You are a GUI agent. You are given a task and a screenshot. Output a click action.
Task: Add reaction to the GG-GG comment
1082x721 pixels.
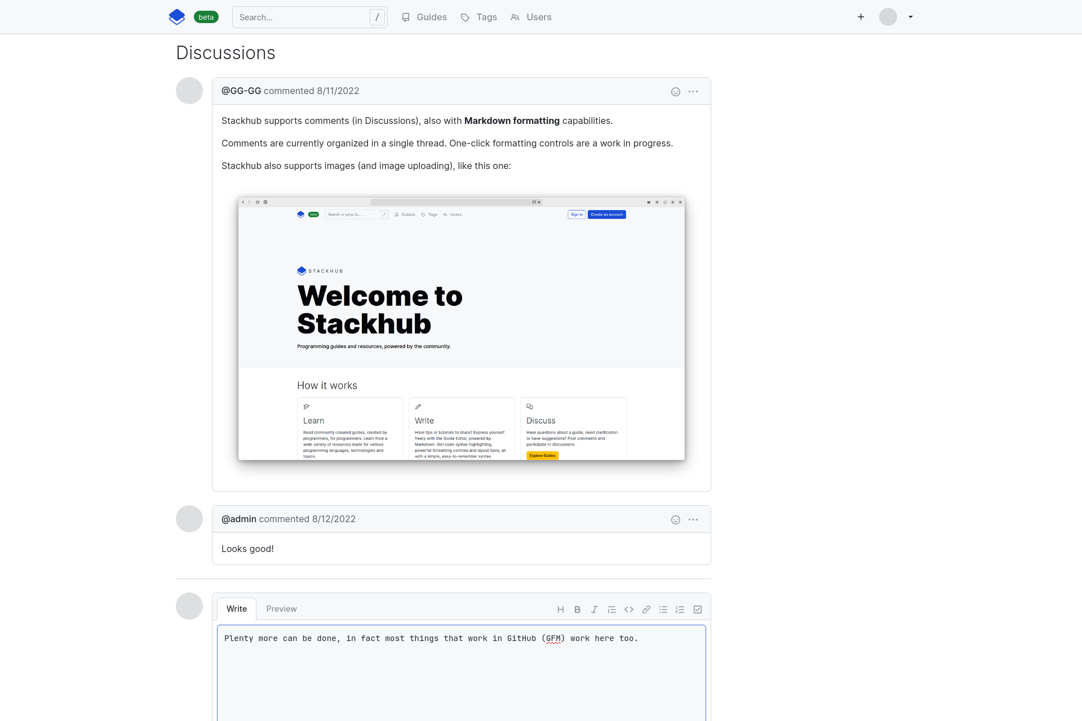click(x=676, y=92)
